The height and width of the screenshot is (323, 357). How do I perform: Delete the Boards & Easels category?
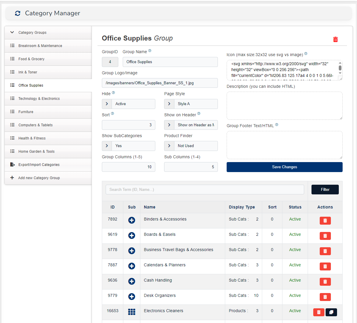(x=325, y=236)
